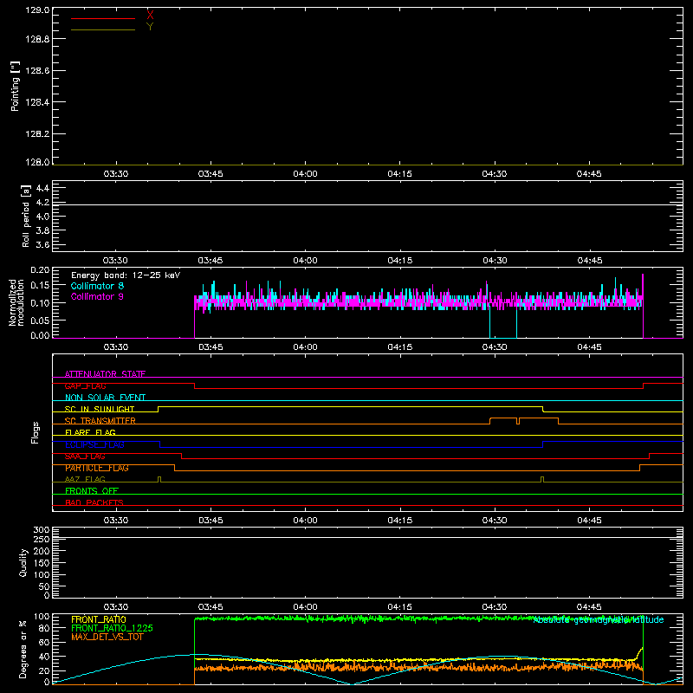Select the red X legend line sample

click(103, 18)
